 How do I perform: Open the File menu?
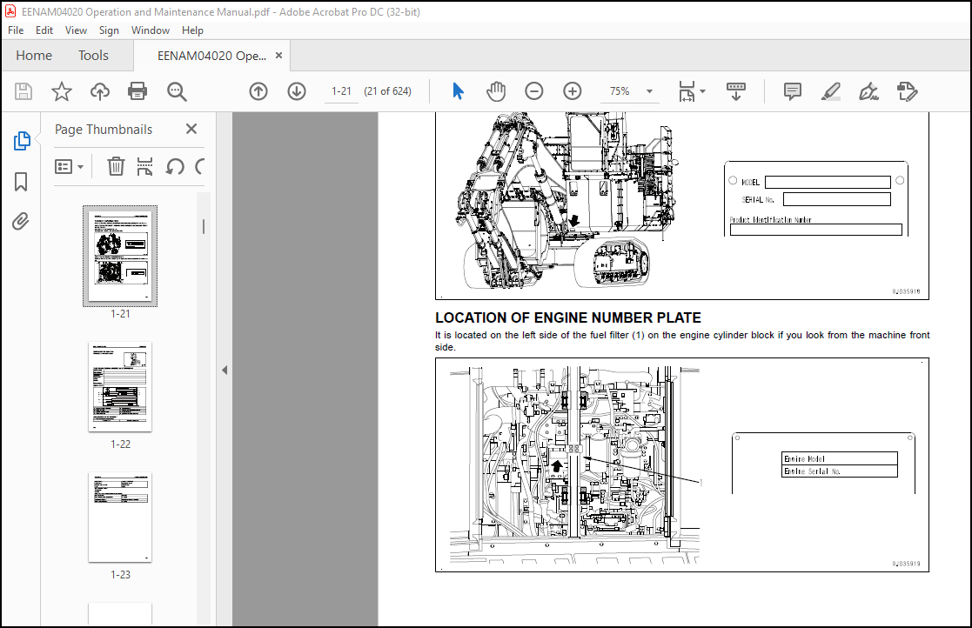[16, 30]
